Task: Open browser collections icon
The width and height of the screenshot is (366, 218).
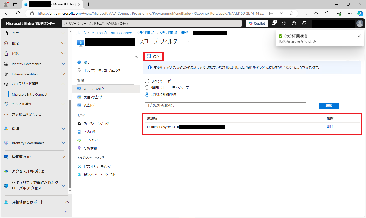Action: [x=327, y=13]
